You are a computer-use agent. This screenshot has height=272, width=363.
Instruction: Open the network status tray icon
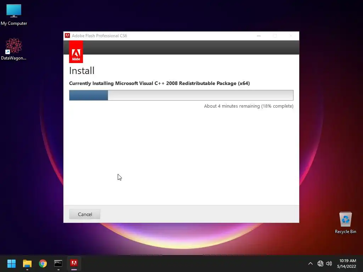click(320, 263)
